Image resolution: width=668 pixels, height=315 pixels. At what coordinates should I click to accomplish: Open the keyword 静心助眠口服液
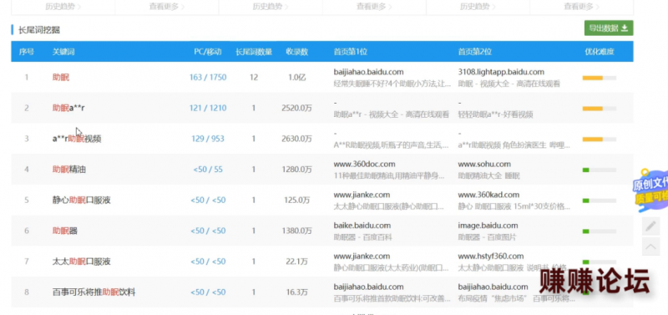coord(81,200)
